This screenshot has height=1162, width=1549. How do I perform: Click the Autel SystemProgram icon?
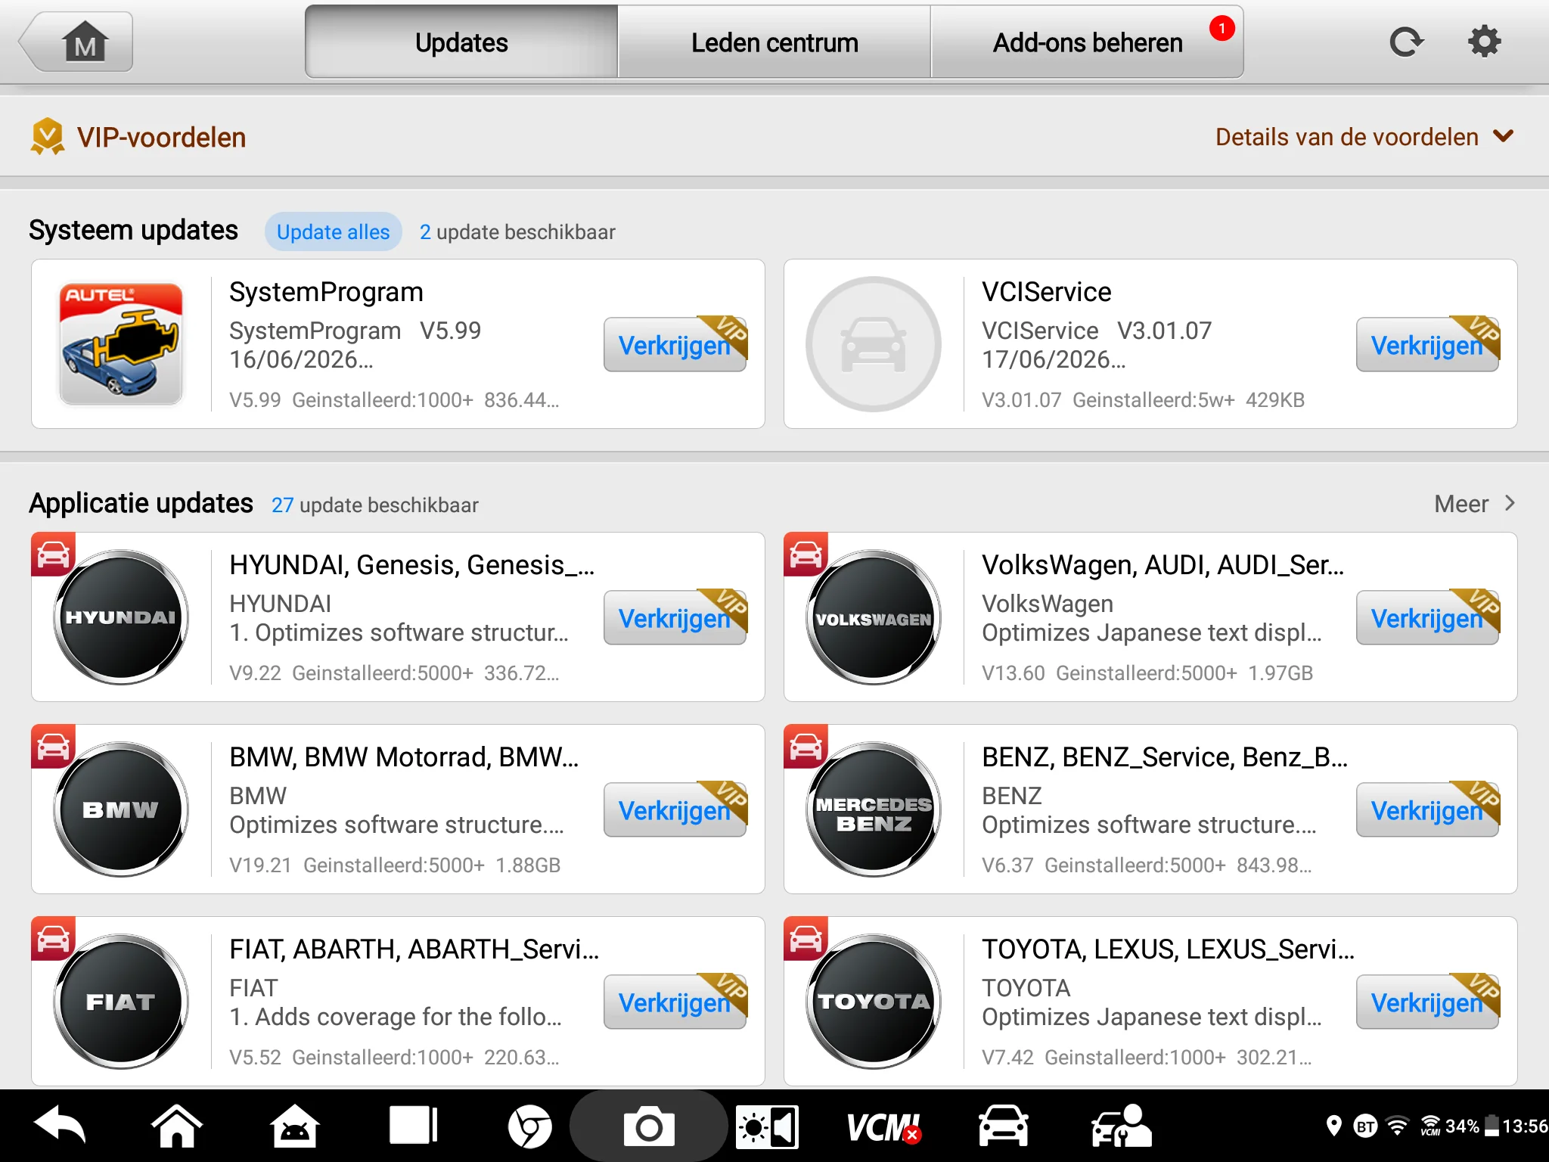[121, 344]
